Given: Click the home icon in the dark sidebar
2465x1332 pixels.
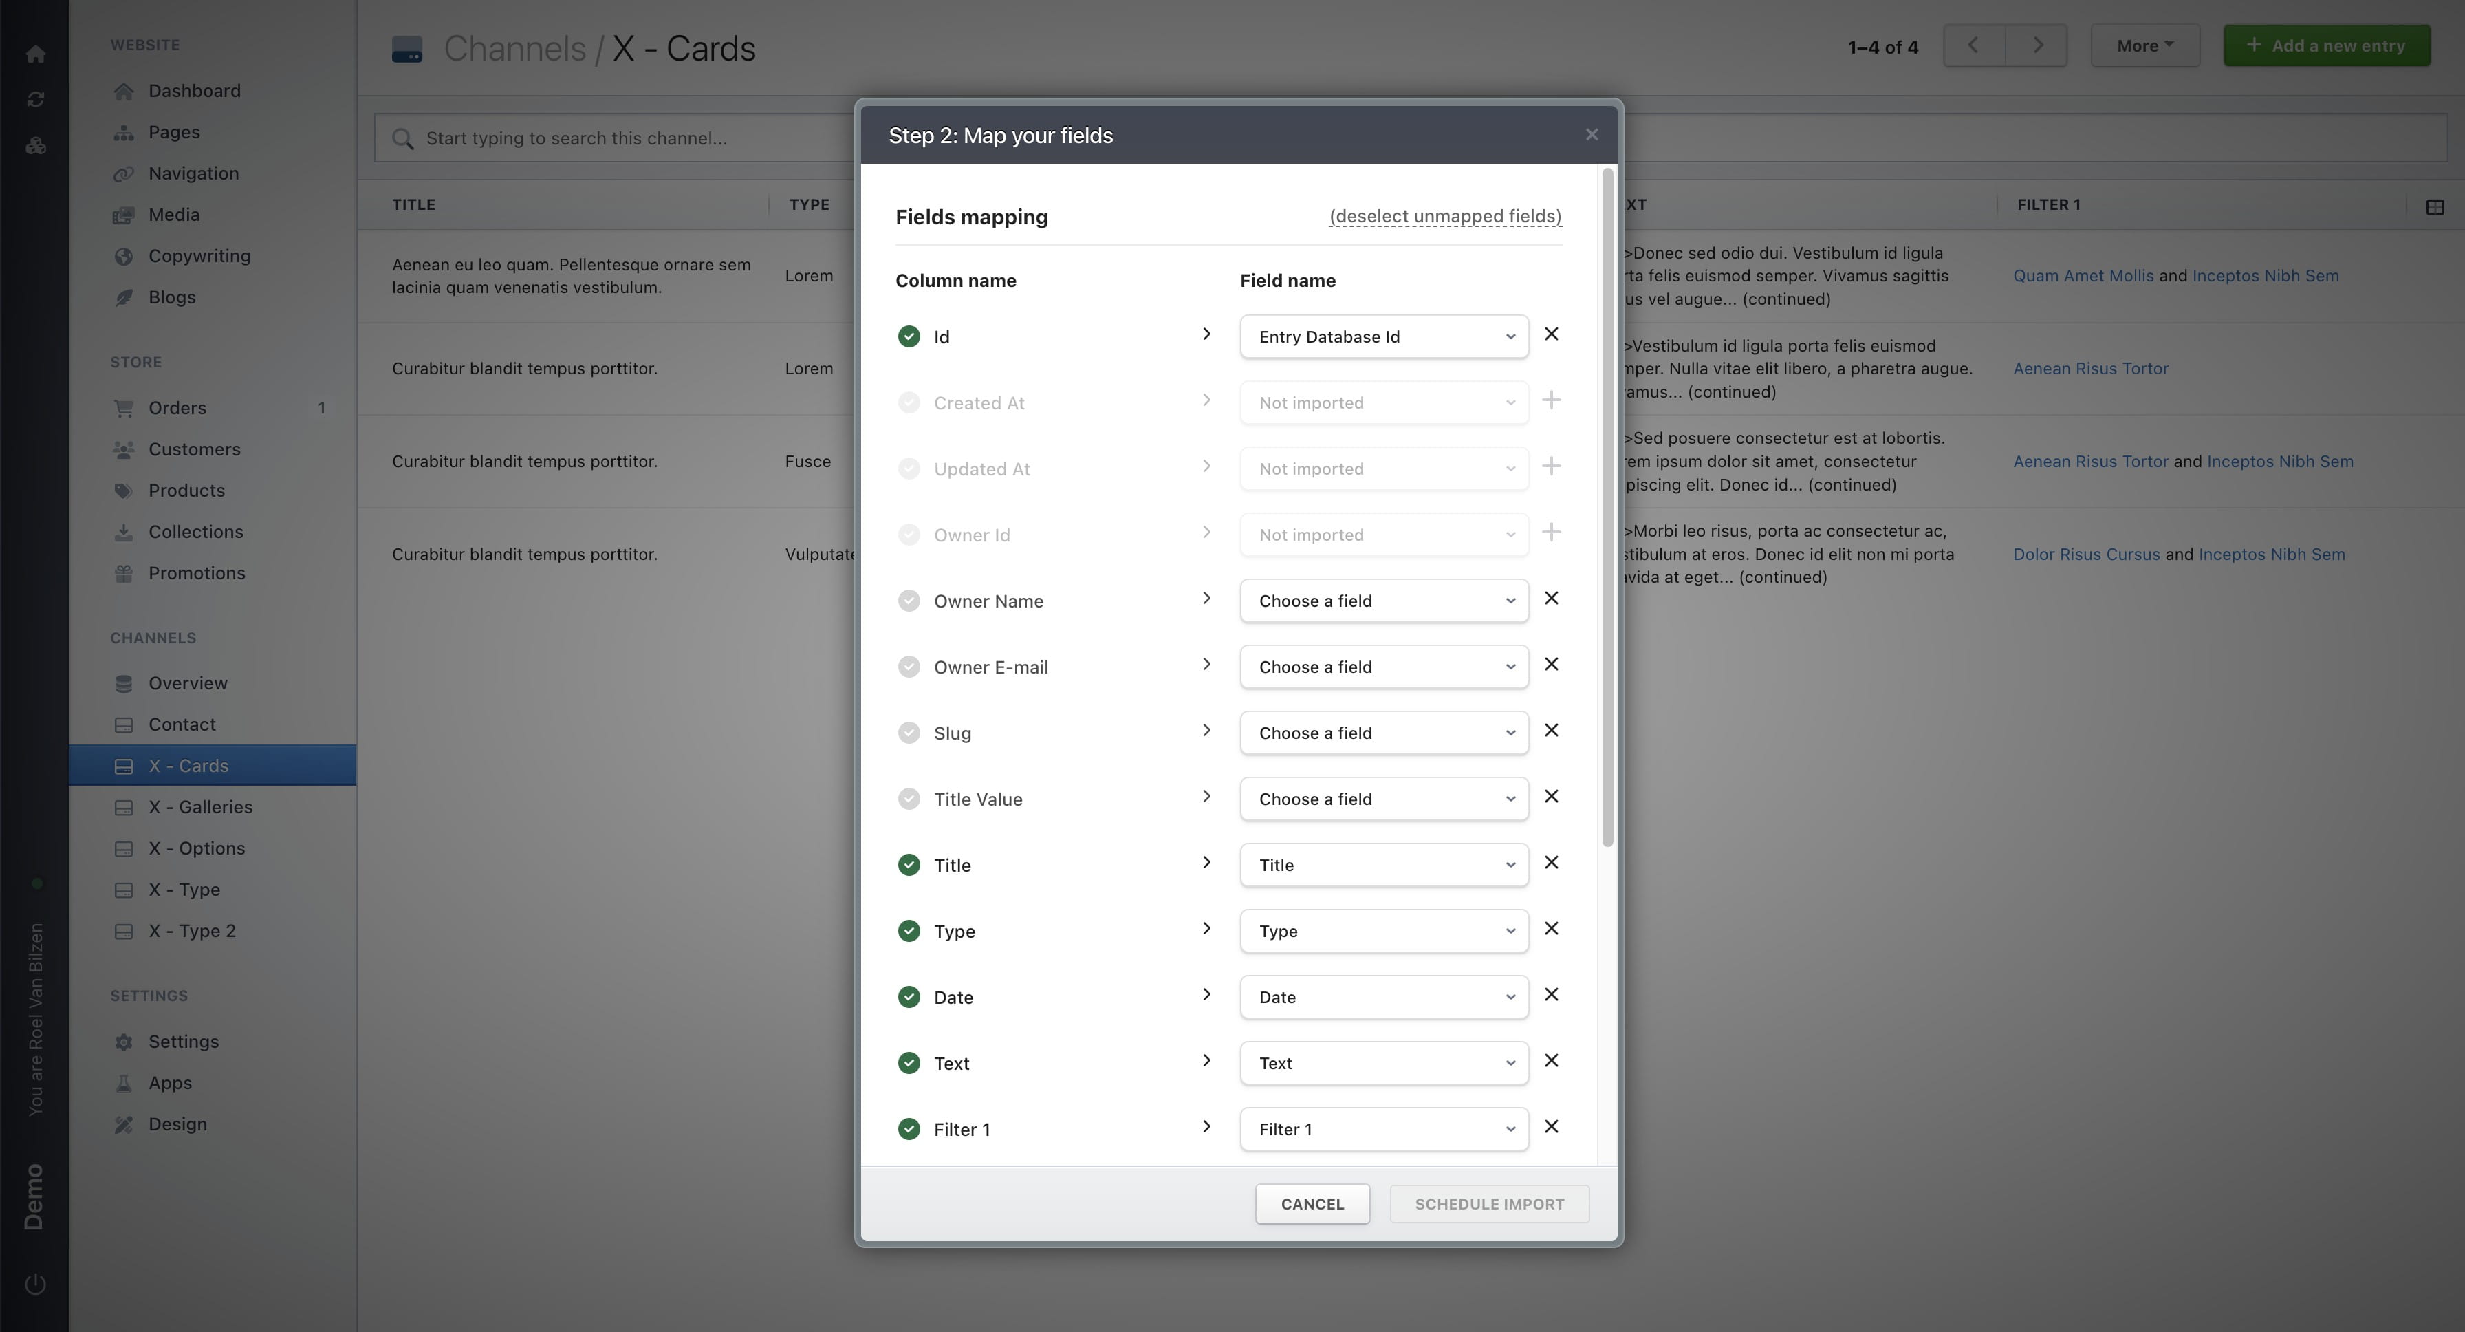Looking at the screenshot, I should point(35,54).
